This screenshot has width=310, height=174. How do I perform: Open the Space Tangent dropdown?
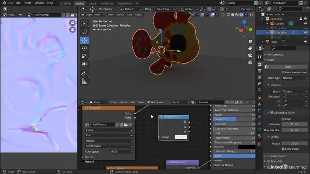294,91
